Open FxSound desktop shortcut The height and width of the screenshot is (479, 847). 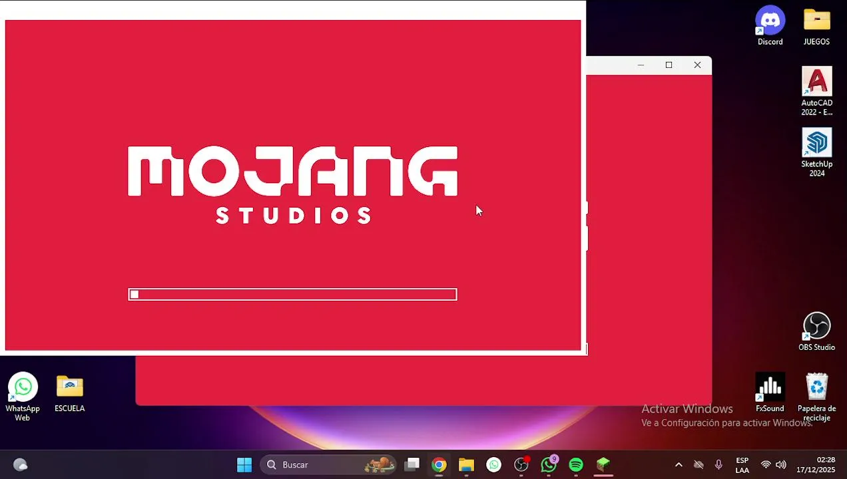click(x=770, y=393)
